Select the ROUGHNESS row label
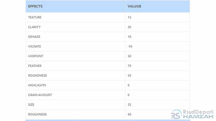Viewport: 216px width, 121px height. [x=37, y=114]
